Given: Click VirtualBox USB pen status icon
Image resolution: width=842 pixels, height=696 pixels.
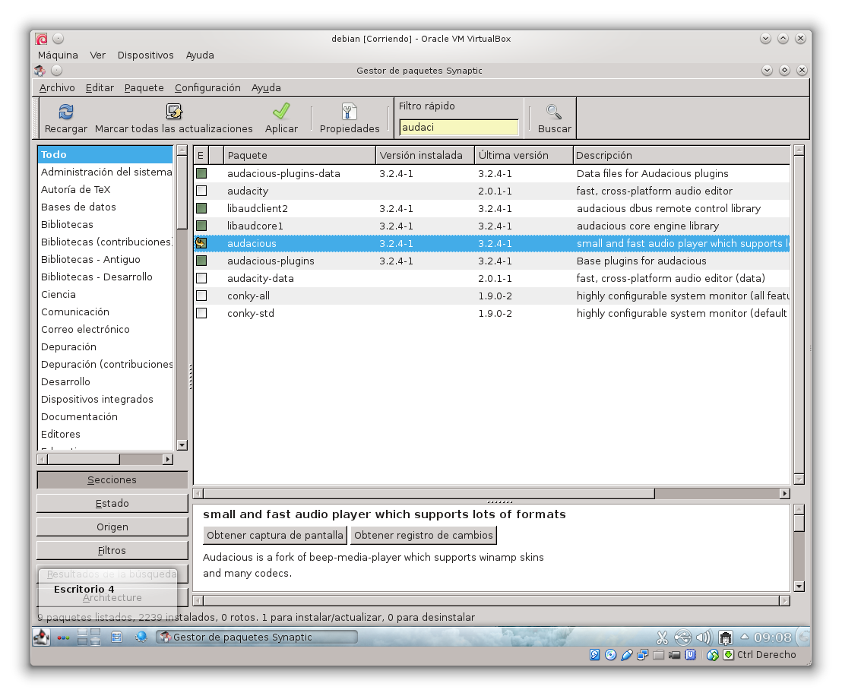Looking at the screenshot, I should coord(627,655).
